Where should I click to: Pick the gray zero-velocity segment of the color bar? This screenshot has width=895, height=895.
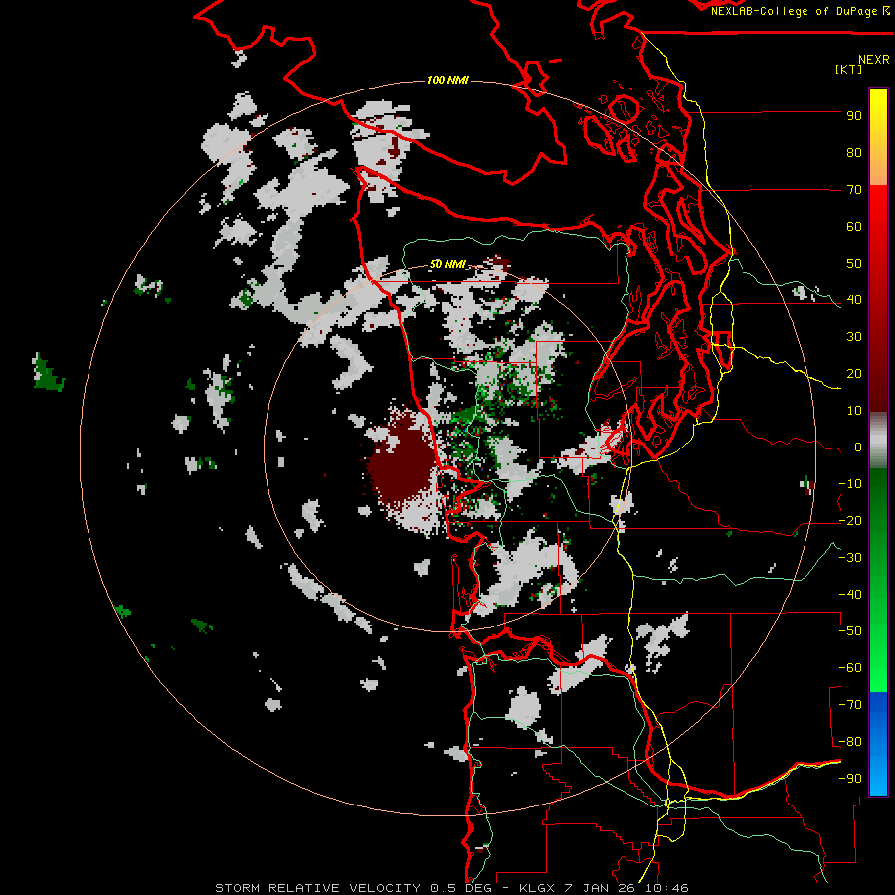click(878, 441)
